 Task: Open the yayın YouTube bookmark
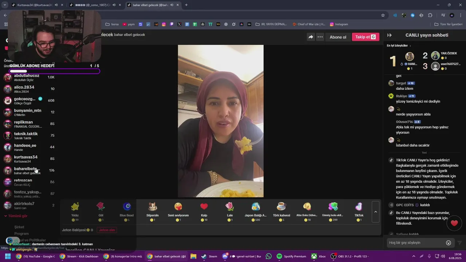pos(129,24)
